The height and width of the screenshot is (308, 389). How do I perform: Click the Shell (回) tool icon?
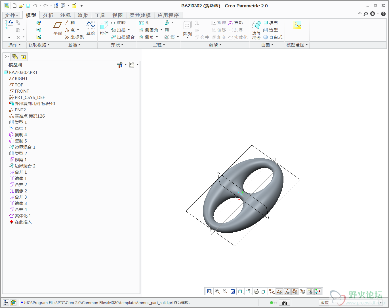click(x=167, y=30)
